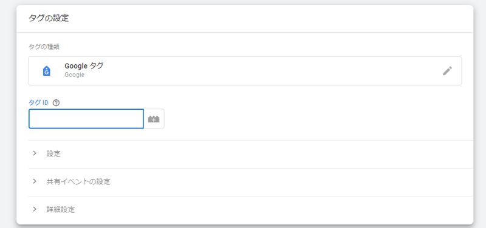The image size is (486, 228).
Task: Click the pencil edit icon for tag type
Action: pyautogui.click(x=447, y=71)
